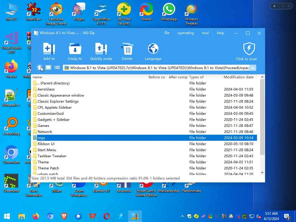Screen dimensions: 296x222
Task: Select the Theme folder dated 2024-04-03 11:51
Action: pos(145,162)
